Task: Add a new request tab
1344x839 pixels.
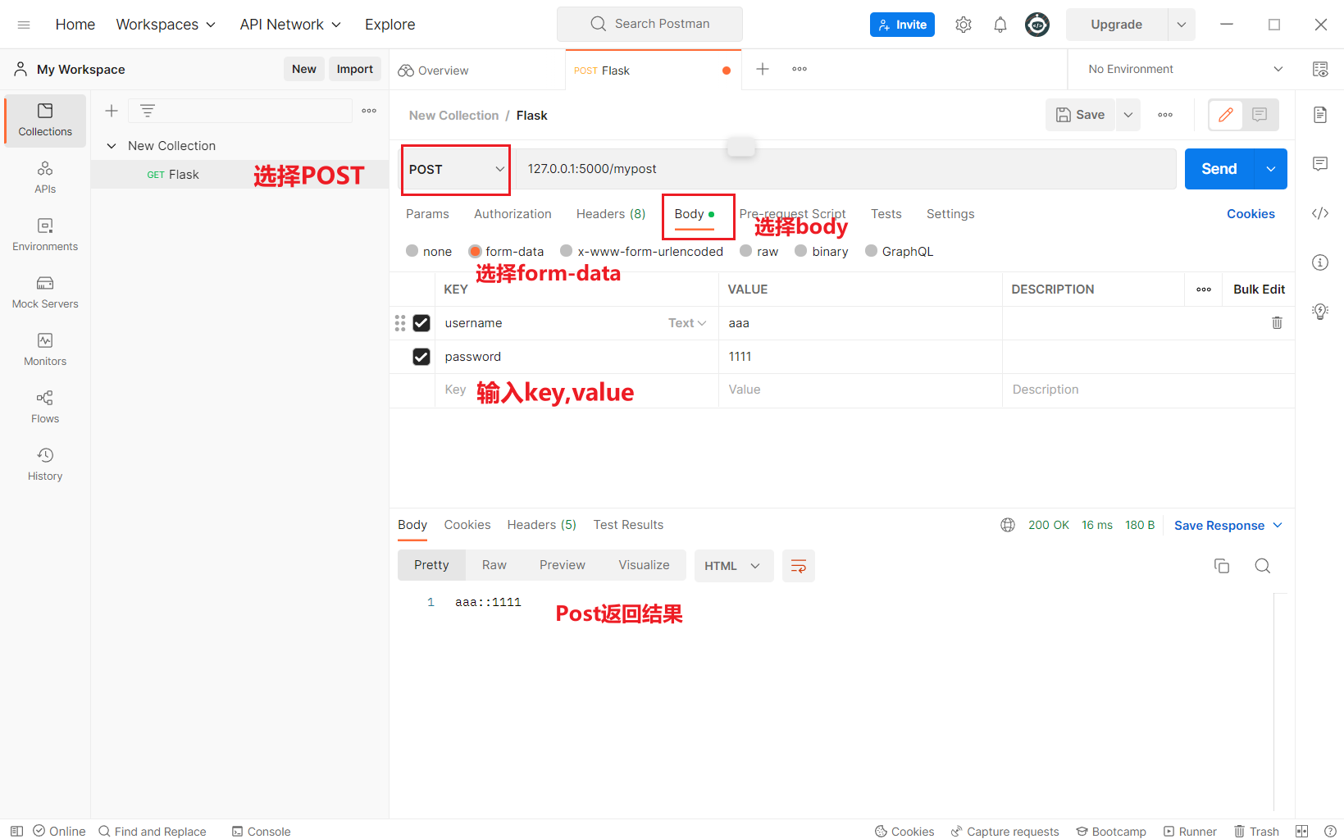Action: (x=763, y=69)
